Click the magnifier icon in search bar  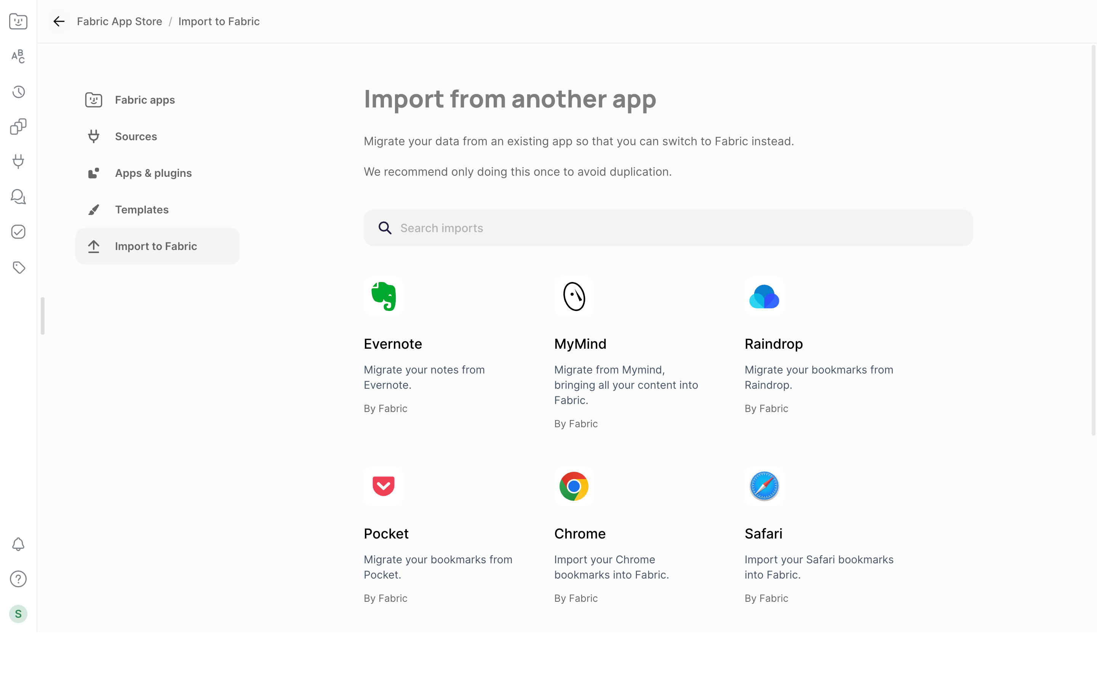[x=385, y=228]
